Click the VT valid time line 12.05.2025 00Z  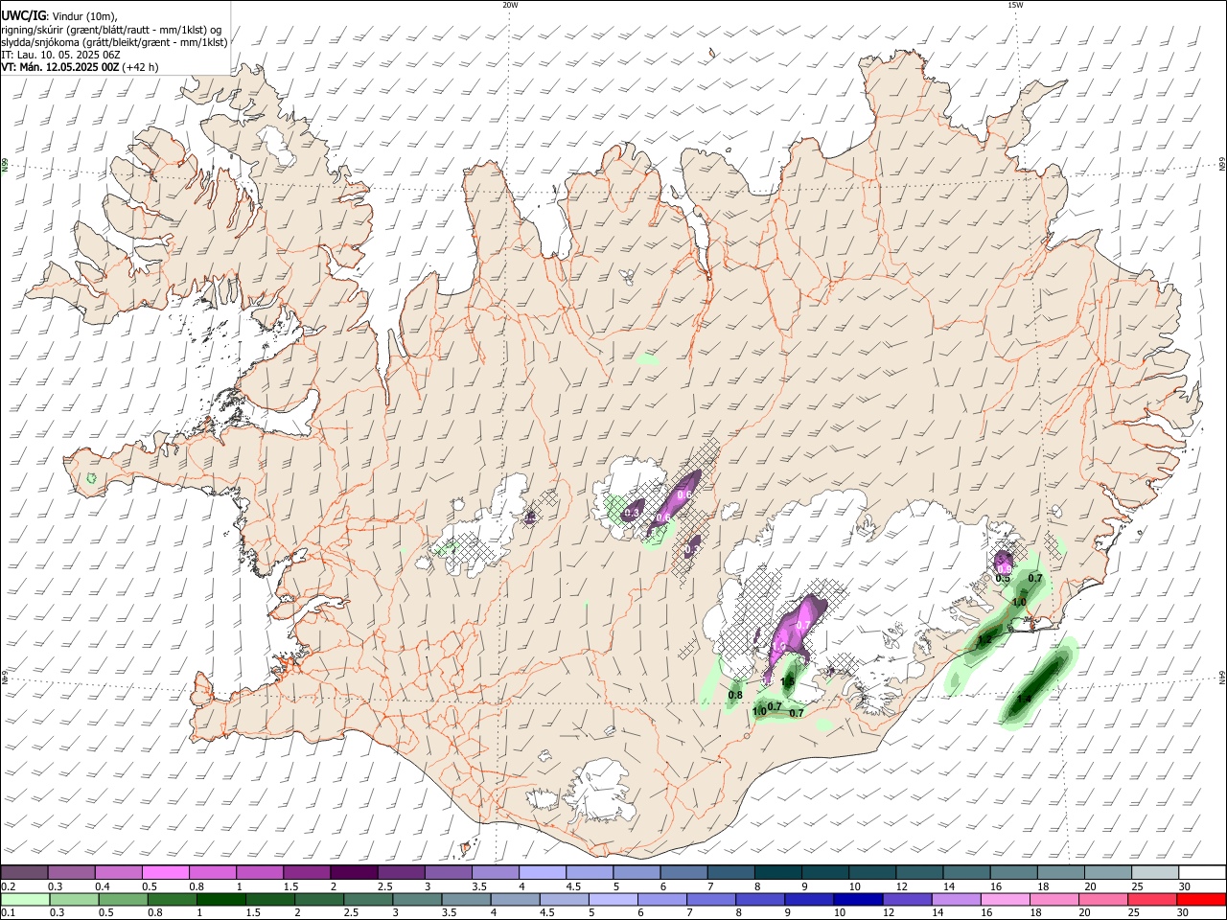coord(80,67)
